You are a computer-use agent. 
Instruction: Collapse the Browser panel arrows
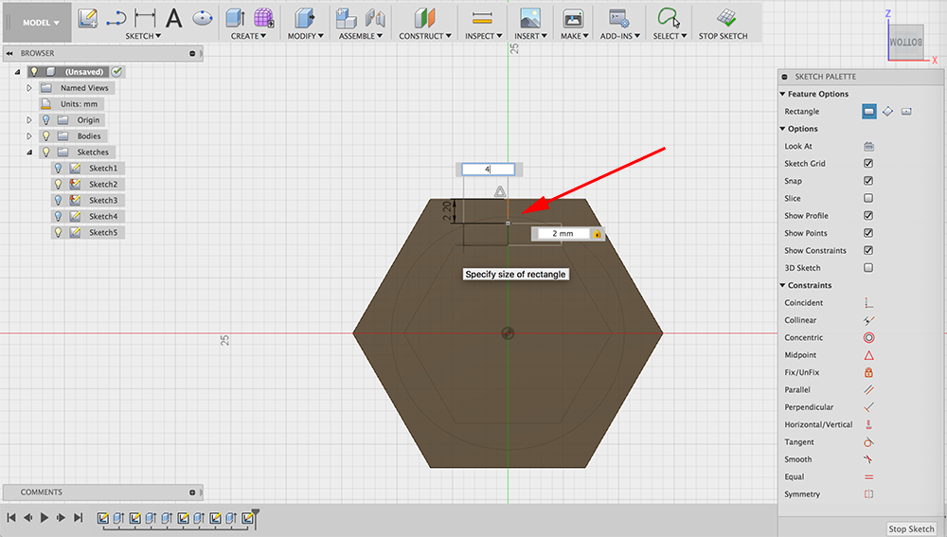(9, 53)
